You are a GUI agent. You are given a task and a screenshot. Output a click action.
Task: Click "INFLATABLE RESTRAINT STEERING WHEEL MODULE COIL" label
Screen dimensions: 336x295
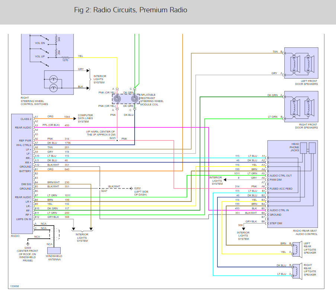[x=152, y=99]
